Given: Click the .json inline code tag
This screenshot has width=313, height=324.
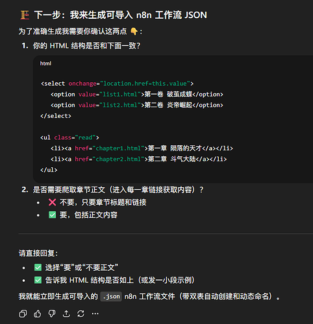Looking at the screenshot, I should pos(111,297).
